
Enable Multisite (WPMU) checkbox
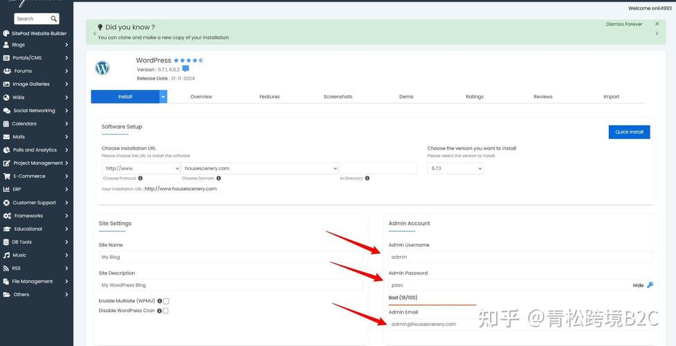tap(166, 301)
